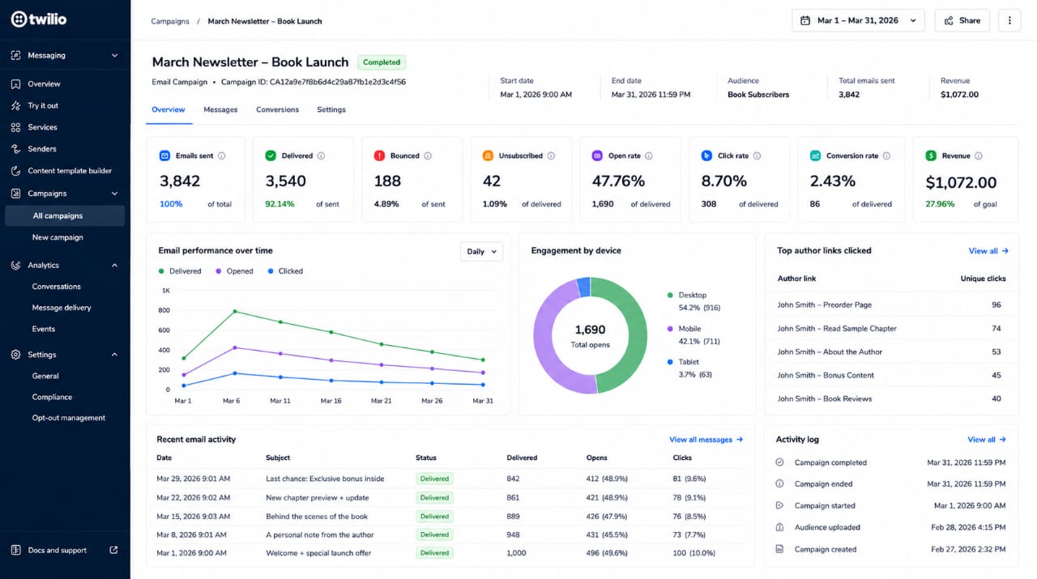Screen dimensions: 1037x579
Task: Click the Twilio logo
Action: coord(39,19)
